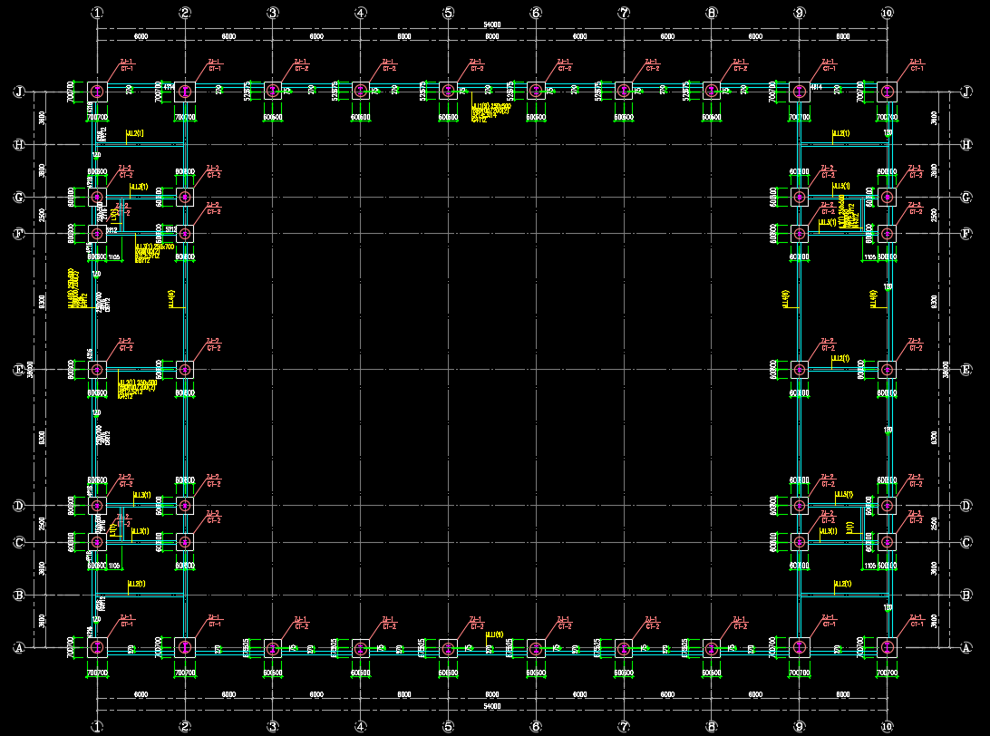Select axis bubble 3 along the top edge

click(x=273, y=13)
